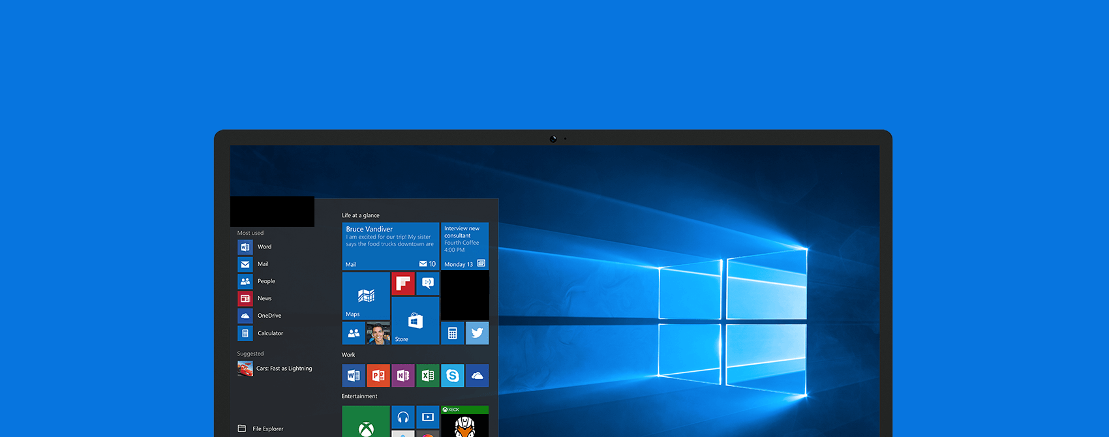Select the "Life at a glance" group header
This screenshot has width=1109, height=437.
(x=361, y=215)
